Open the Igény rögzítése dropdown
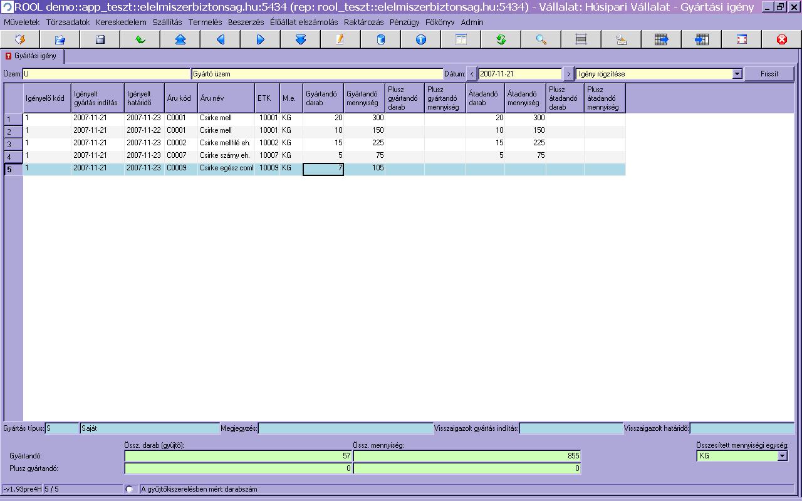 [737, 74]
